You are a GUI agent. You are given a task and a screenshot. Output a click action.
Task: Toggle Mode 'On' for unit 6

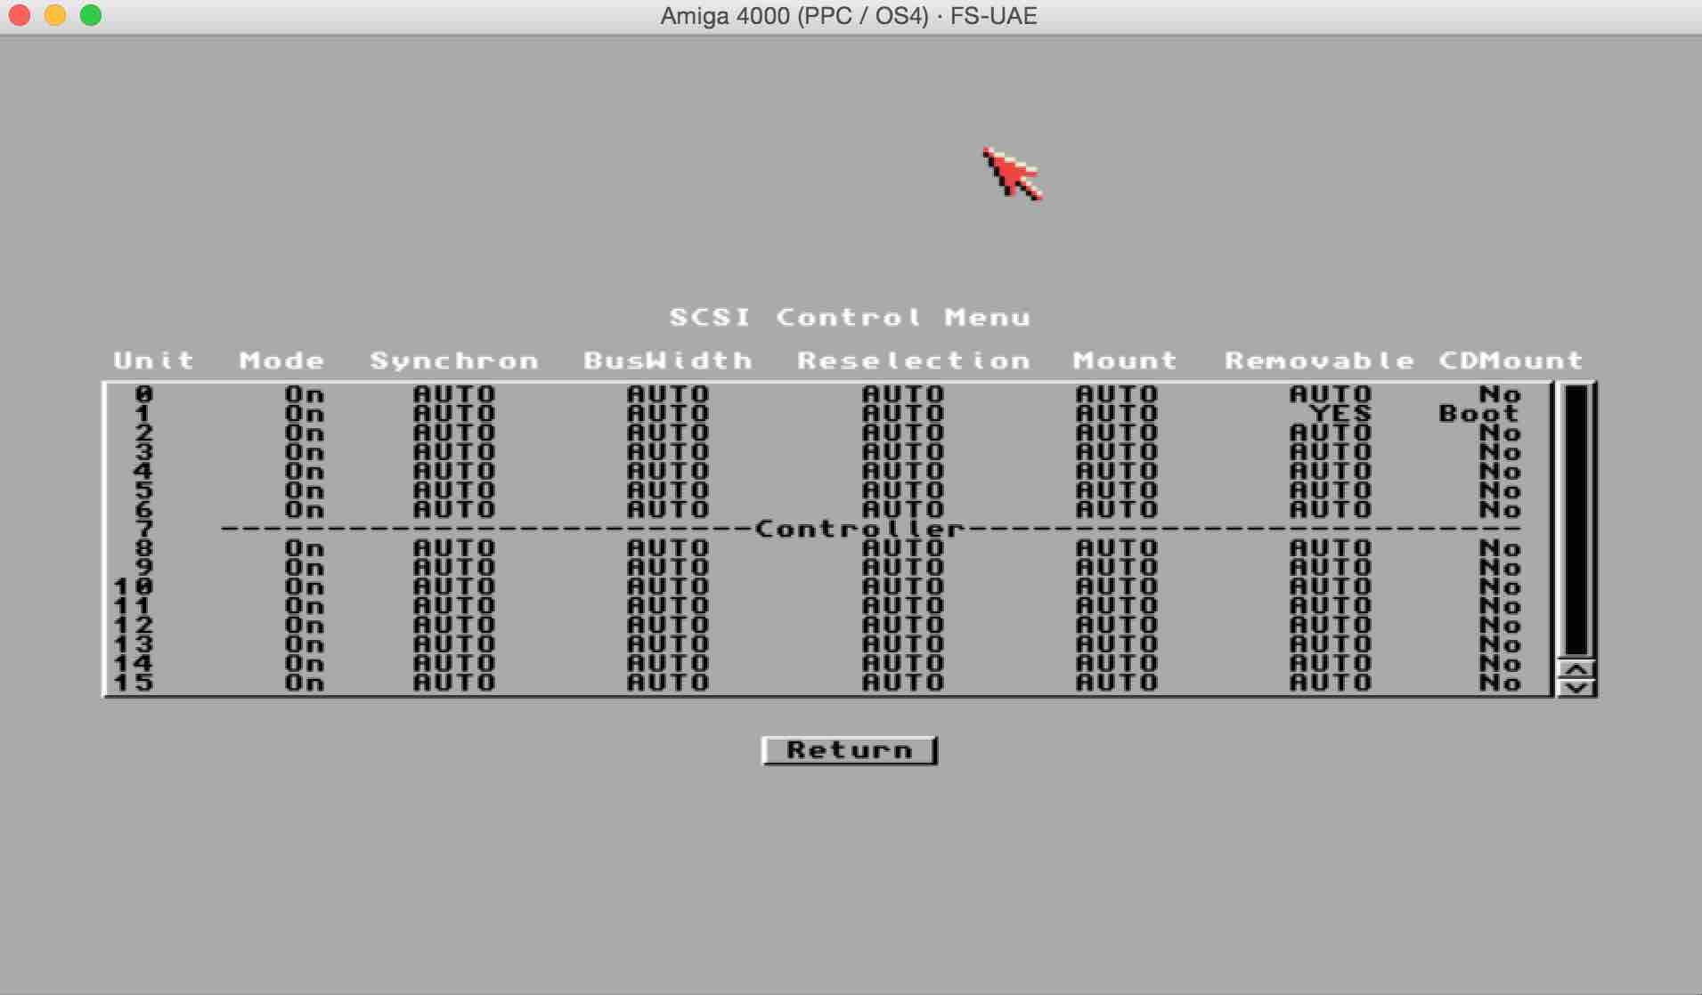(x=305, y=510)
